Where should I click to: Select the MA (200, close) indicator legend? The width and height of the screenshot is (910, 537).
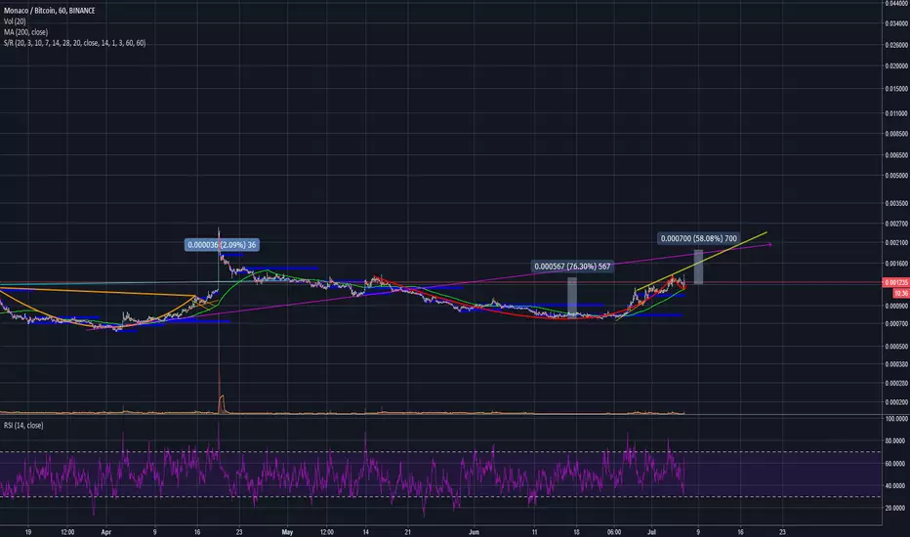point(25,32)
